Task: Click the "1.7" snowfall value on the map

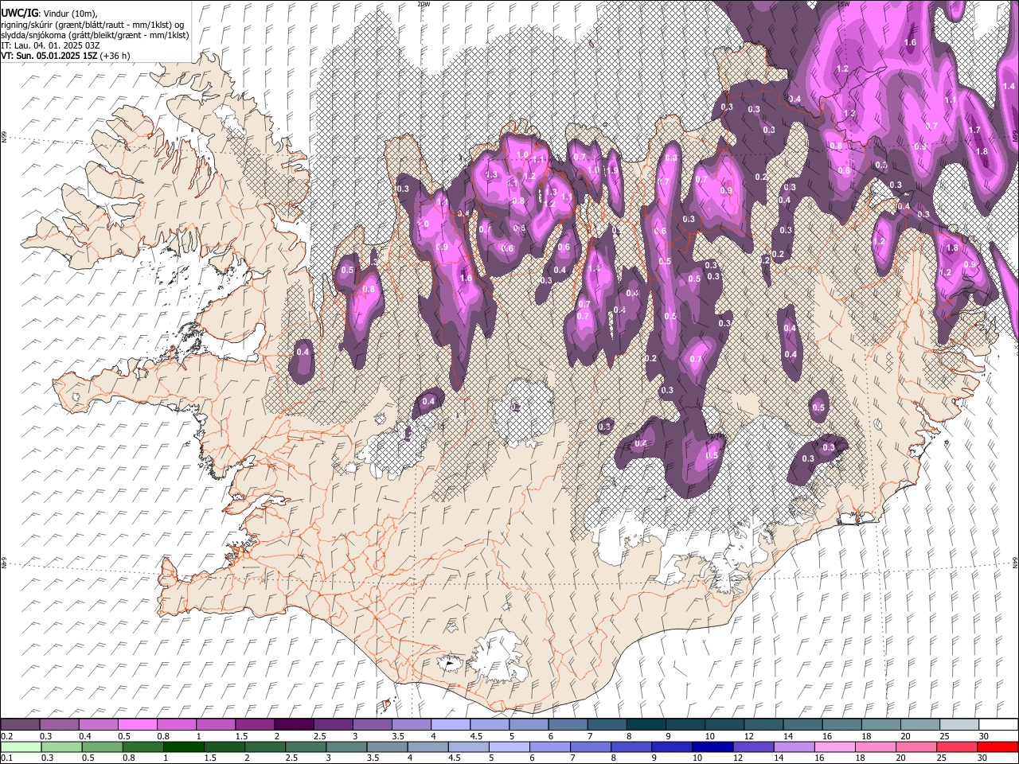Action: tap(974, 130)
